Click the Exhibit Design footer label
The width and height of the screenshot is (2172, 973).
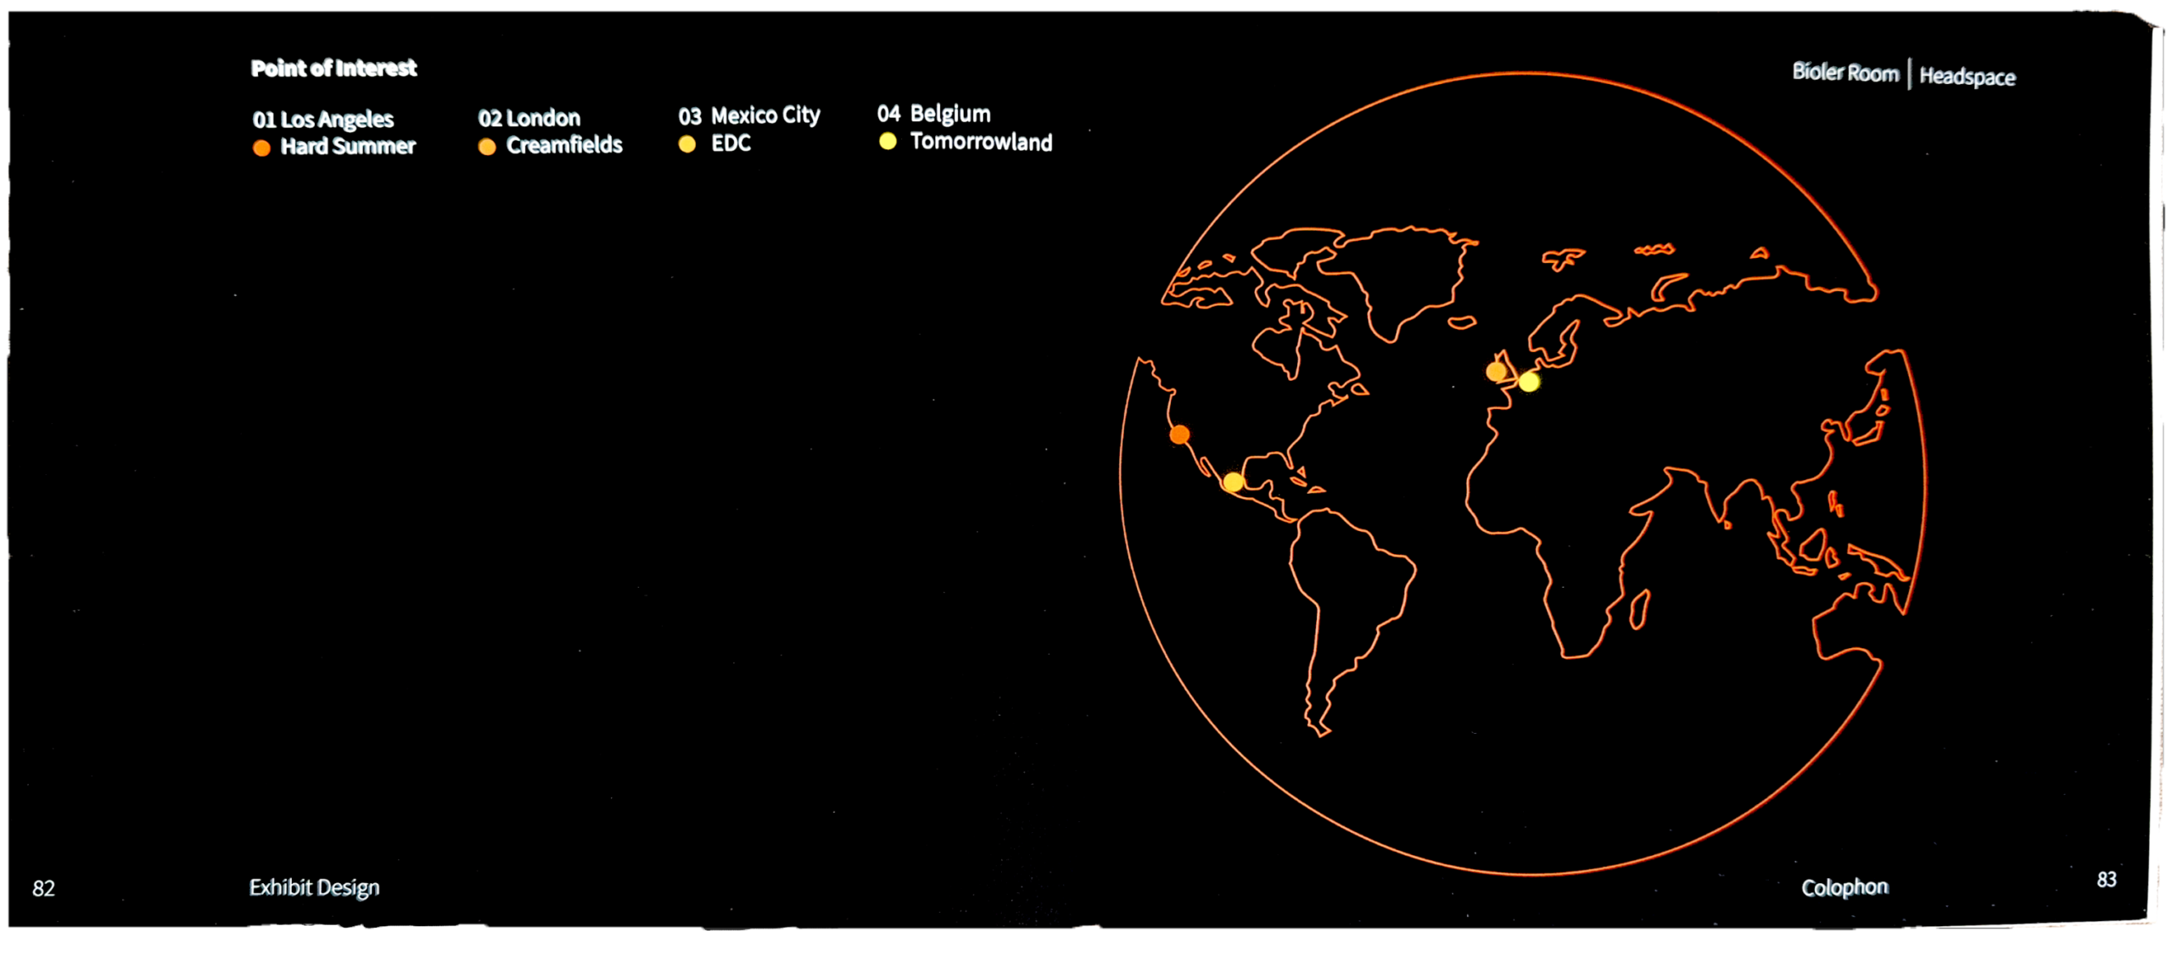click(x=314, y=887)
